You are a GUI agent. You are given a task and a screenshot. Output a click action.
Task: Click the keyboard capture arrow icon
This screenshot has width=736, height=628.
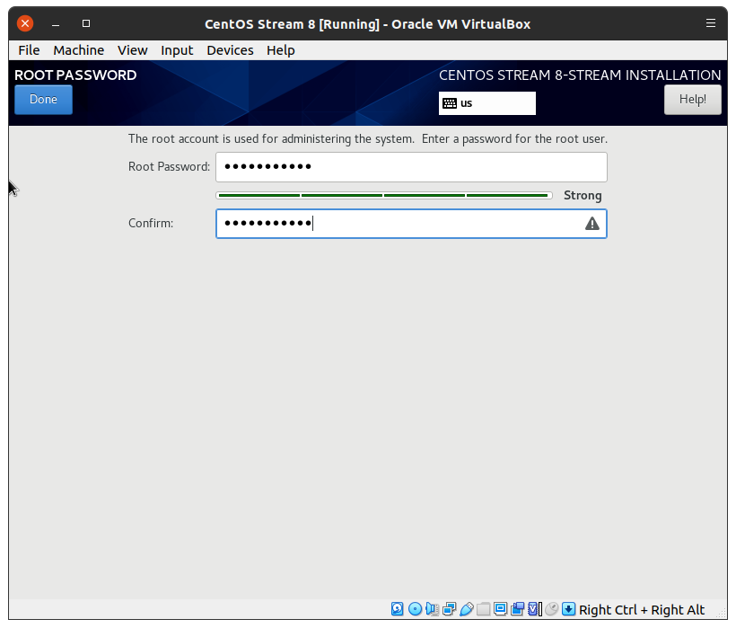(568, 609)
